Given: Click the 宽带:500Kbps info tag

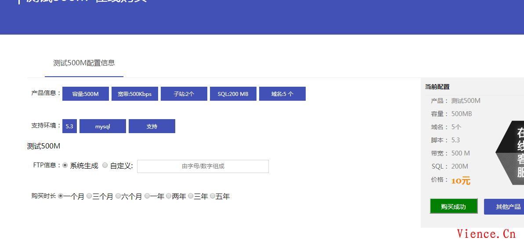Looking at the screenshot, I should click(134, 94).
